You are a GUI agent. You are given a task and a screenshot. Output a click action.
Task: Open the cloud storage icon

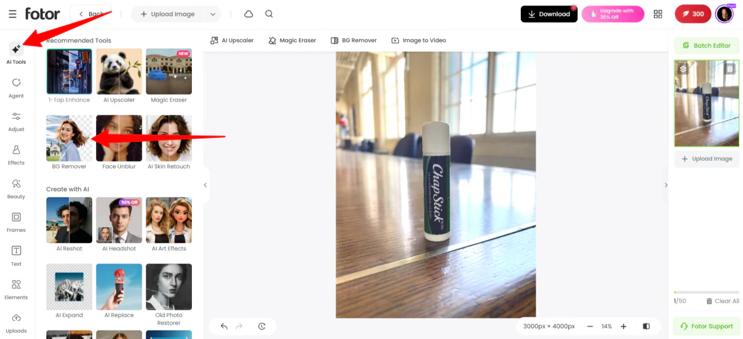248,14
